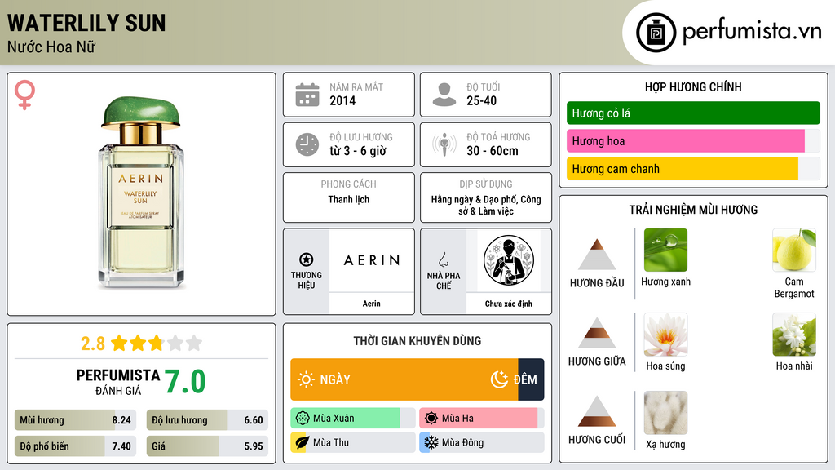835x470 pixels.
Task: Open the Hoa súng note thumbnail
Action: point(665,335)
